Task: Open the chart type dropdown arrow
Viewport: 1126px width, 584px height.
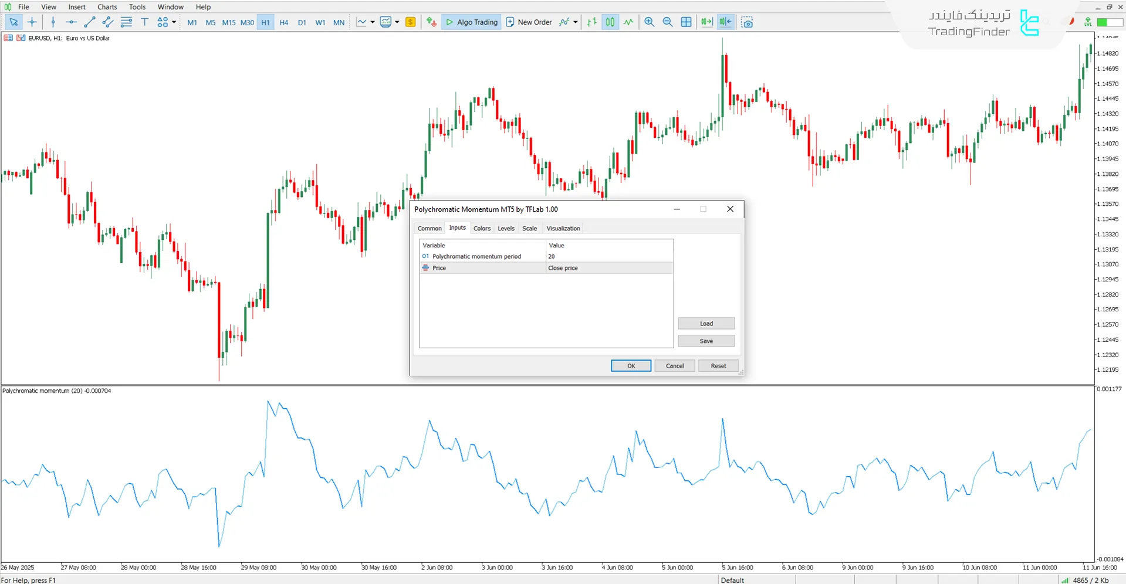Action: pyautogui.click(x=372, y=22)
